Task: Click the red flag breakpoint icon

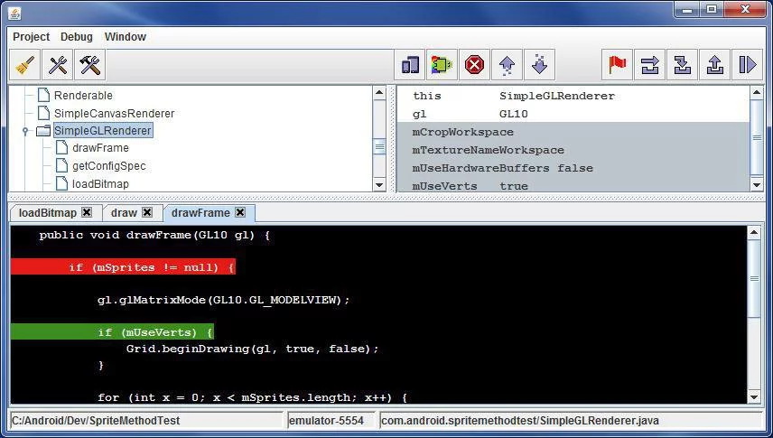Action: point(617,65)
